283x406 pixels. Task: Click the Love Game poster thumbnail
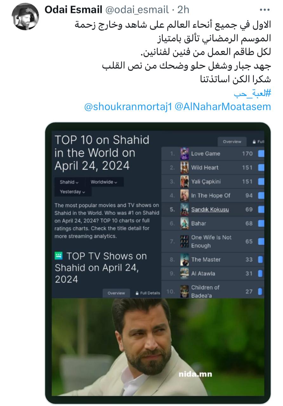click(x=184, y=154)
